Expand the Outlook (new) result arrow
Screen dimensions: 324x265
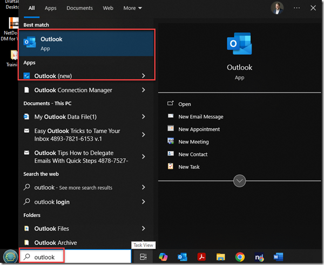[x=144, y=76]
